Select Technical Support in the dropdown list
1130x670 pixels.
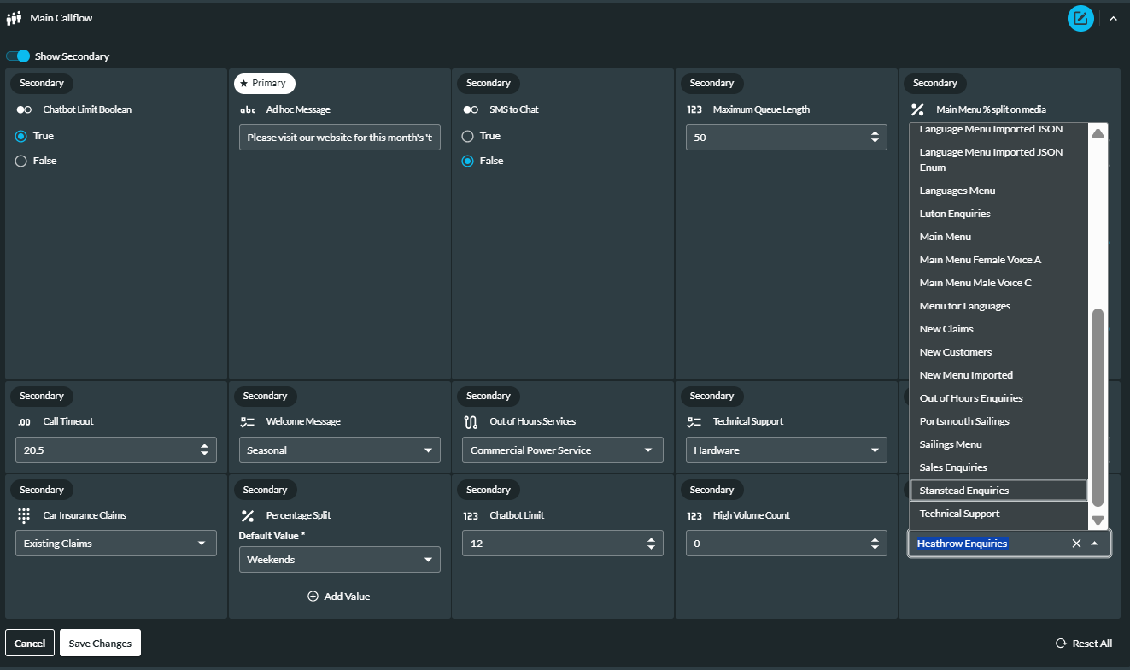coord(998,514)
